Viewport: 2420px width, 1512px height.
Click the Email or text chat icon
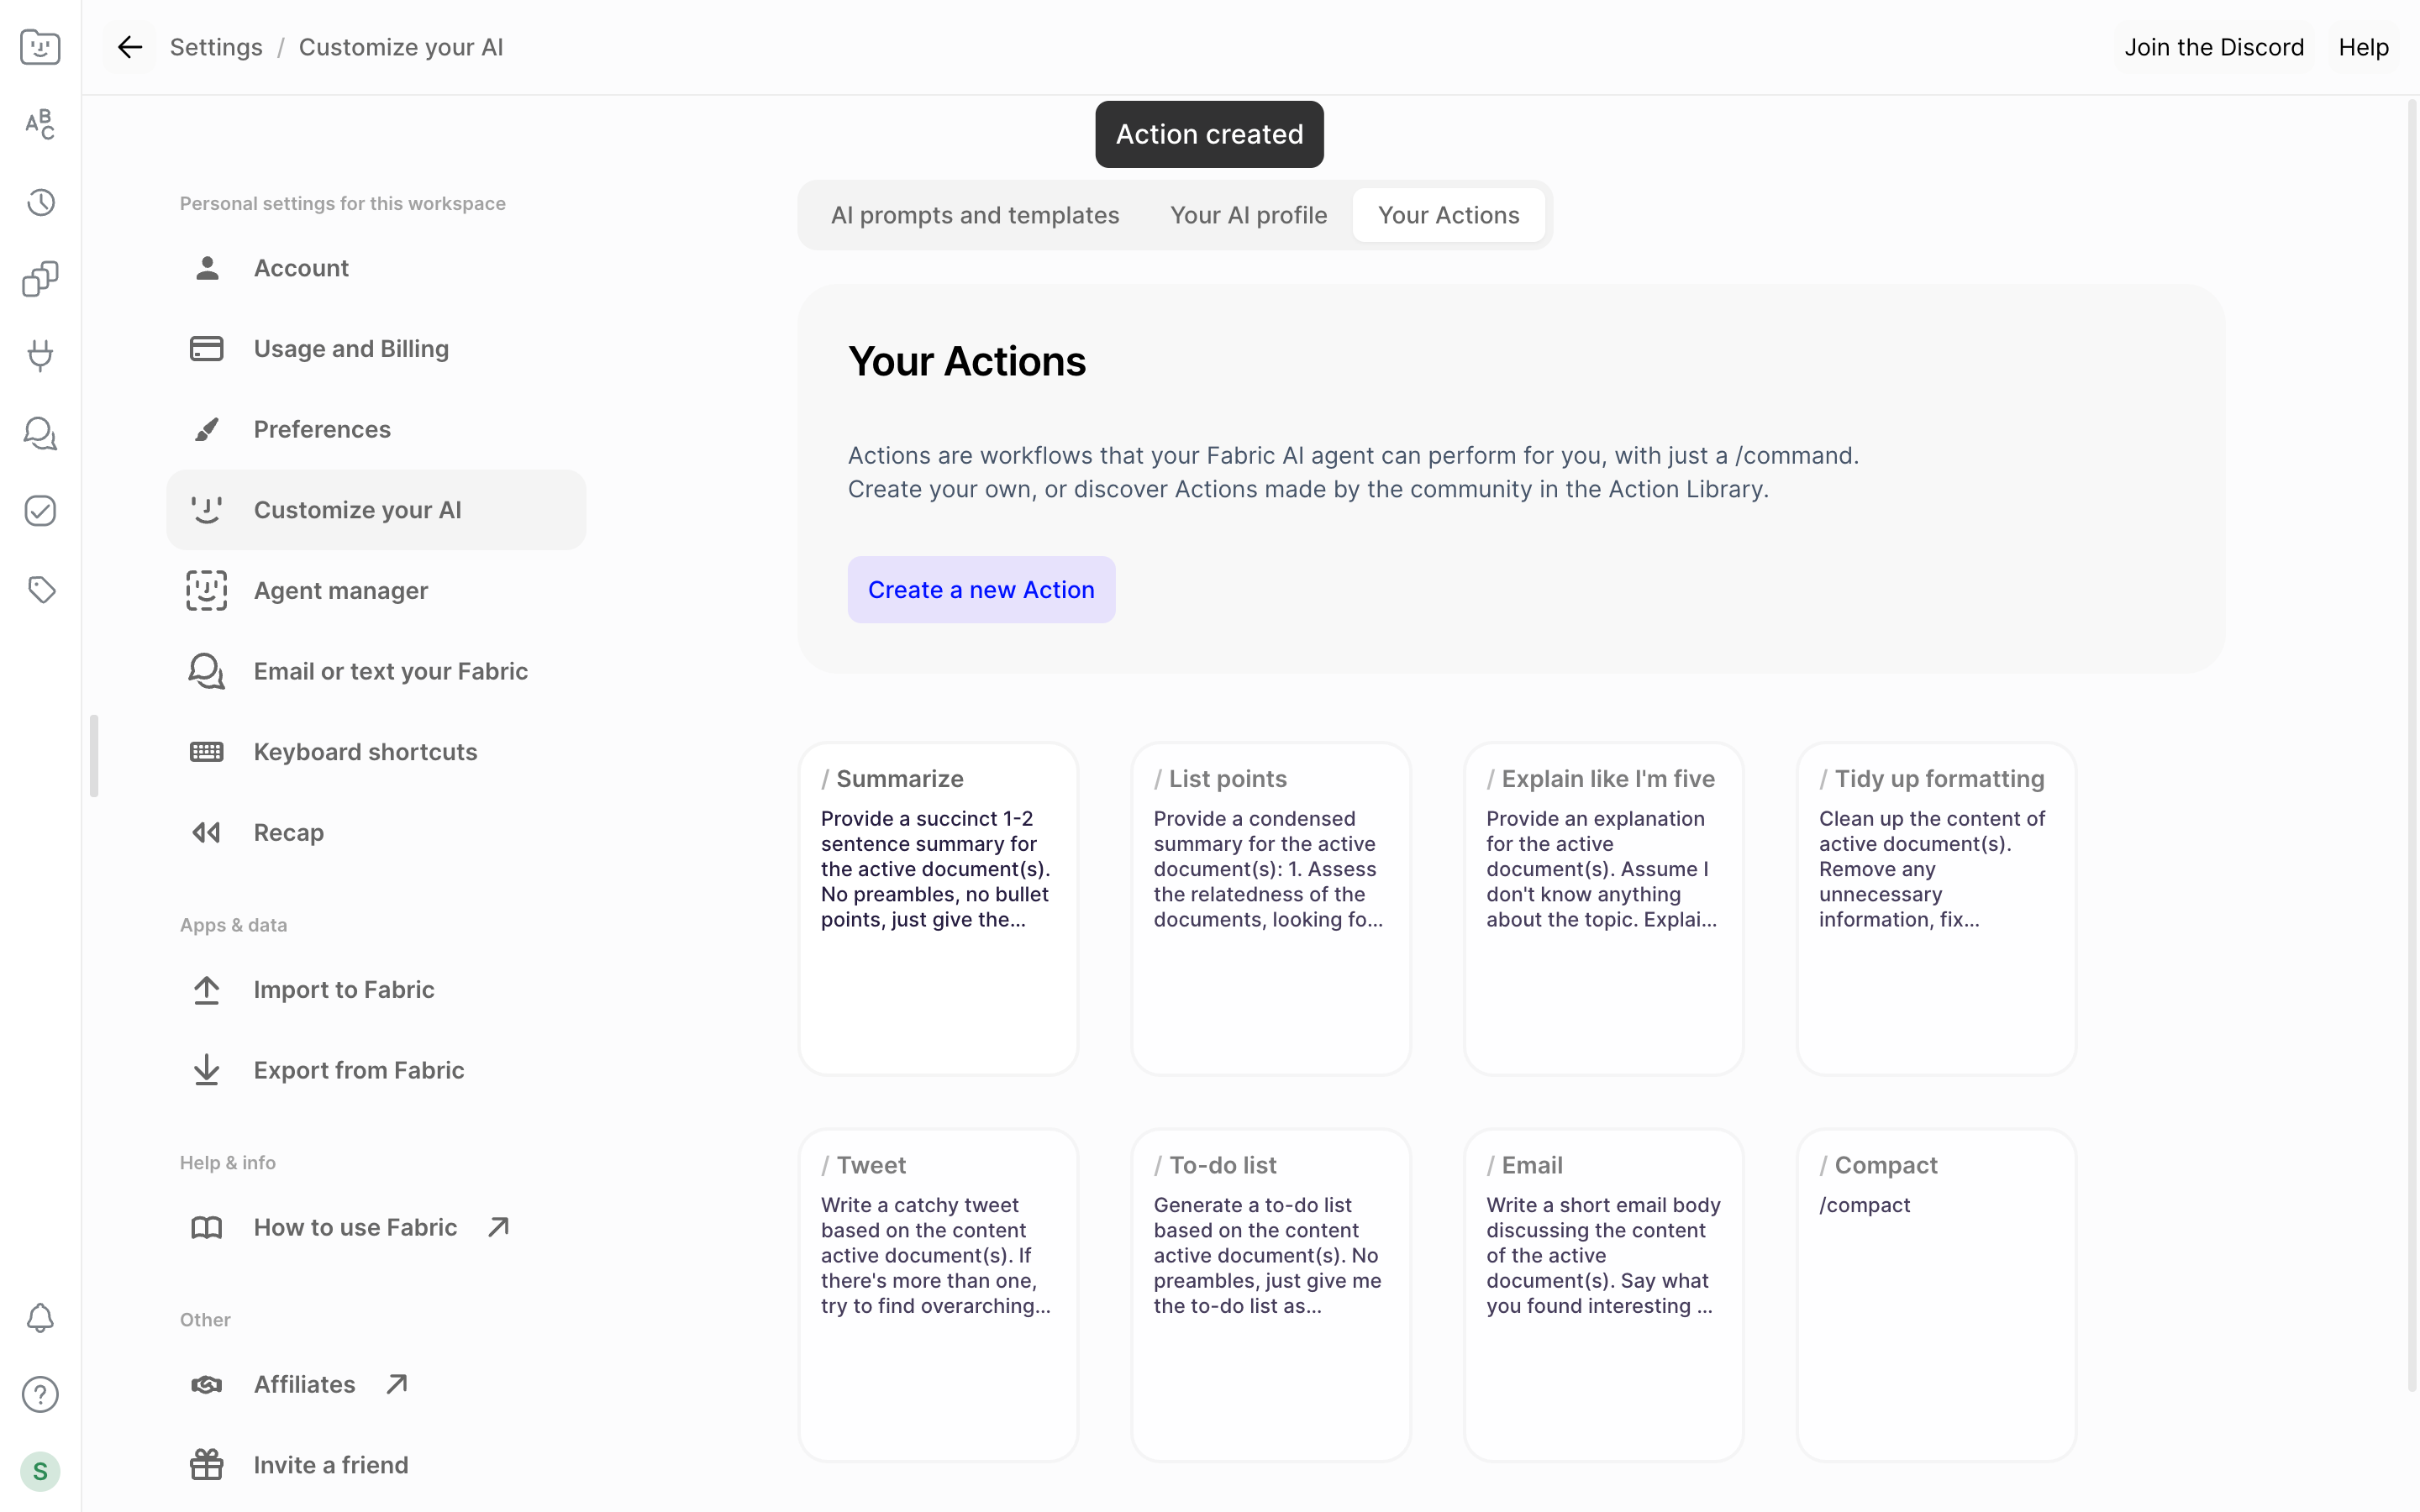point(207,671)
